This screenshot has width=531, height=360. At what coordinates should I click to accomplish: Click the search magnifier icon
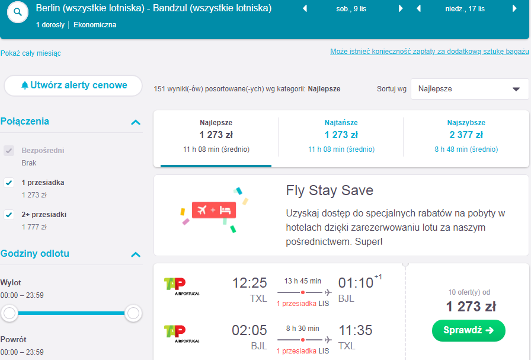click(x=18, y=12)
